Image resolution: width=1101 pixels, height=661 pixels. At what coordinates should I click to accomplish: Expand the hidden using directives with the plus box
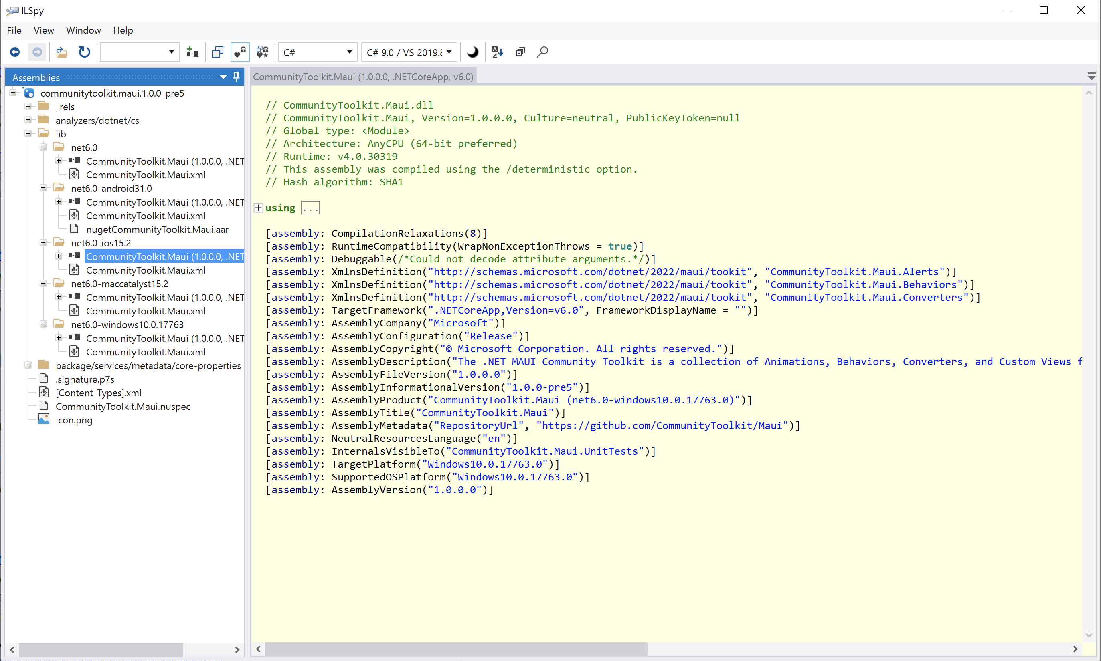point(258,208)
